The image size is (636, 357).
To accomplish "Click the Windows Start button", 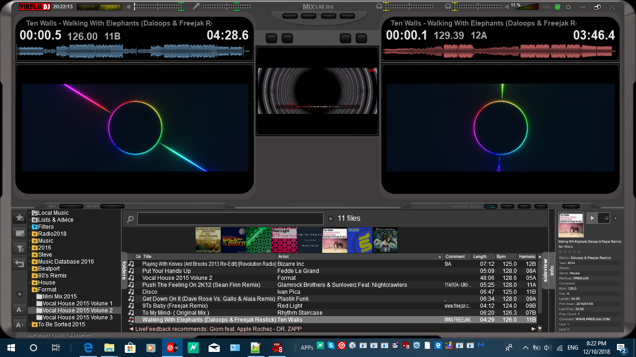I will [x=11, y=347].
